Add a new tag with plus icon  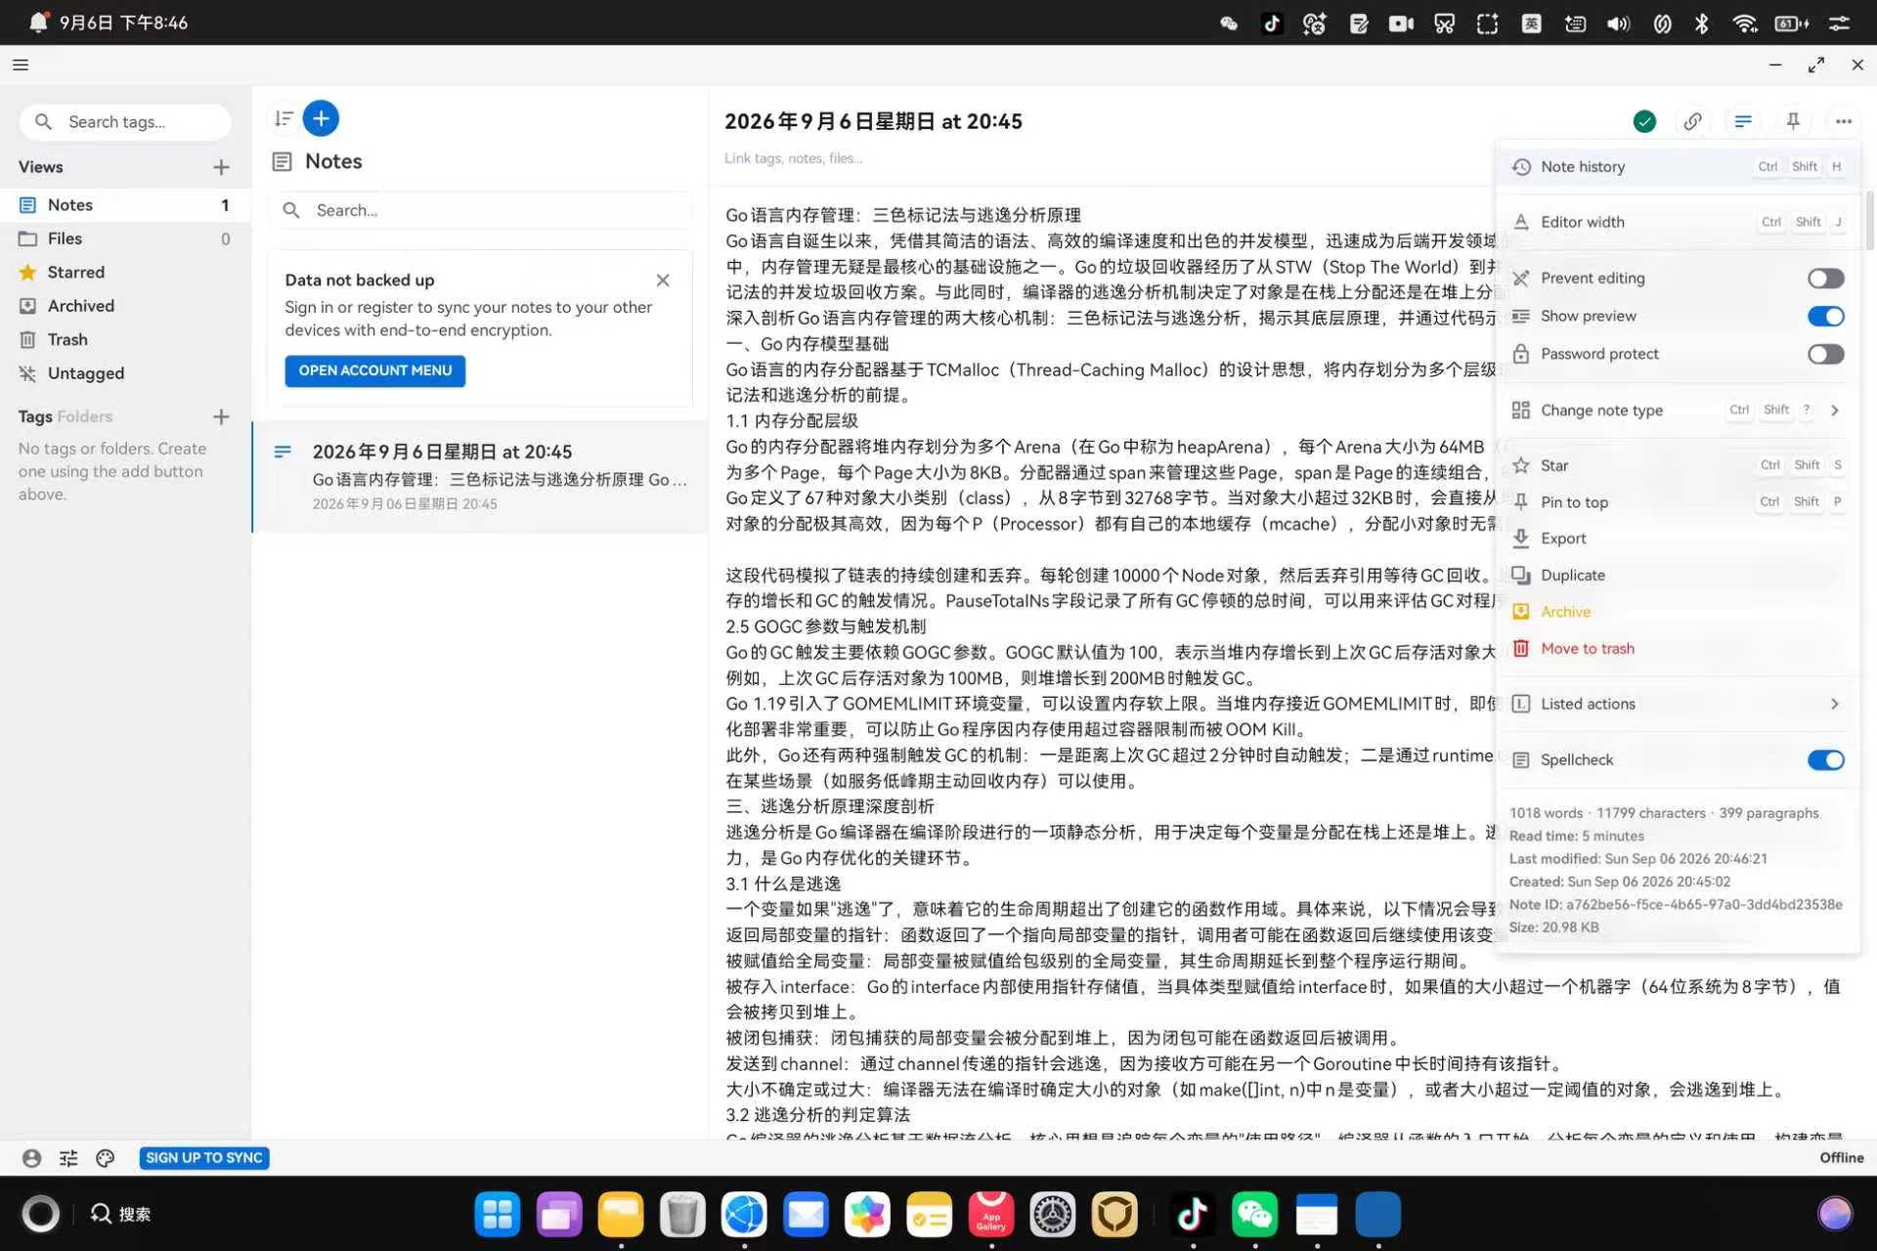(221, 417)
